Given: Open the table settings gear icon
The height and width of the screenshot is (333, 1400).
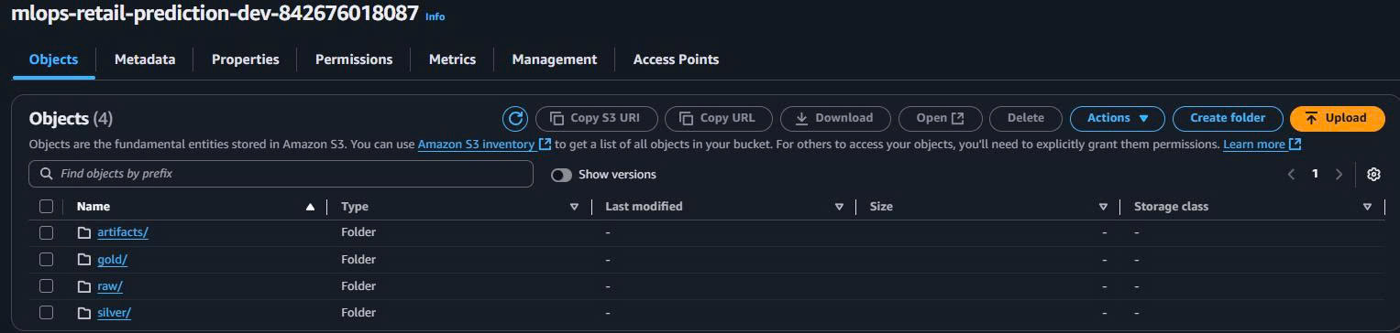Looking at the screenshot, I should [1373, 174].
